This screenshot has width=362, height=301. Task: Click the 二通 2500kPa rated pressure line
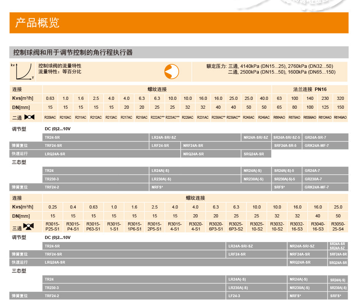point(282,72)
